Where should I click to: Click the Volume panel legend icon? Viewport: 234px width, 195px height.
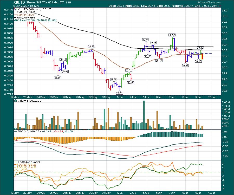click(x=15, y=101)
